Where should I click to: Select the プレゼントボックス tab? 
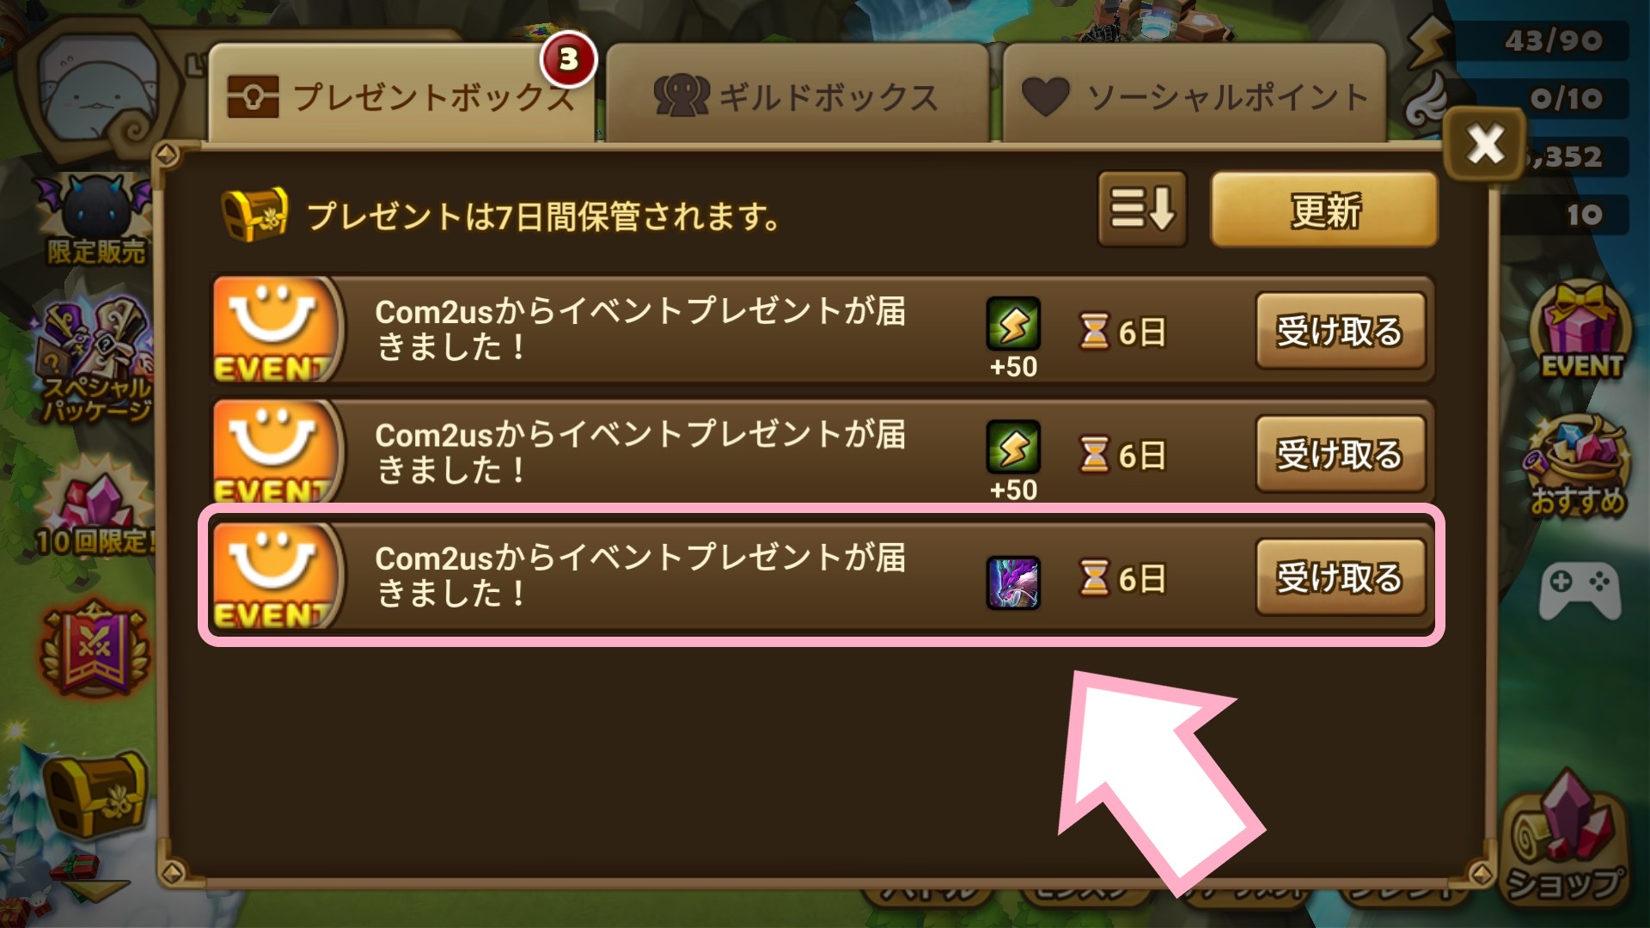(401, 95)
